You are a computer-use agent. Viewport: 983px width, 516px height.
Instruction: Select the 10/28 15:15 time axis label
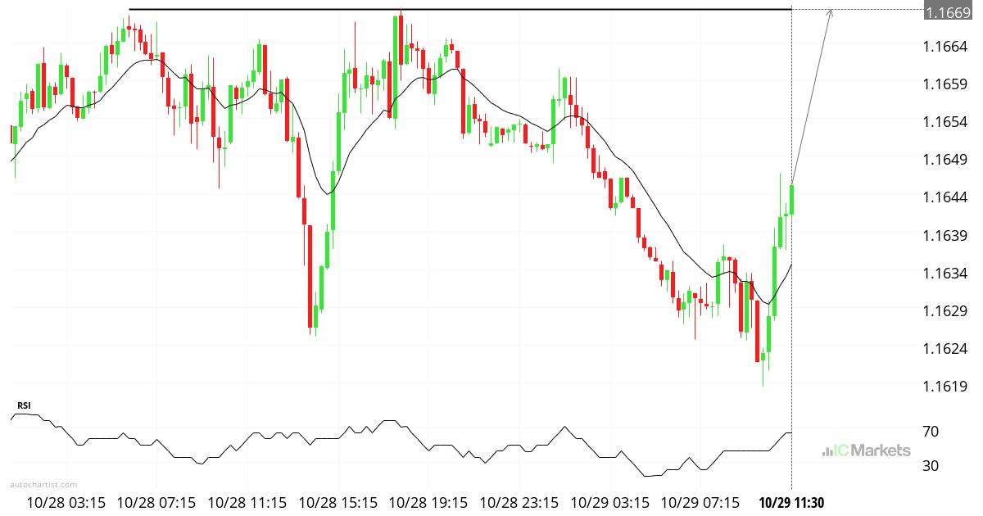tap(339, 501)
